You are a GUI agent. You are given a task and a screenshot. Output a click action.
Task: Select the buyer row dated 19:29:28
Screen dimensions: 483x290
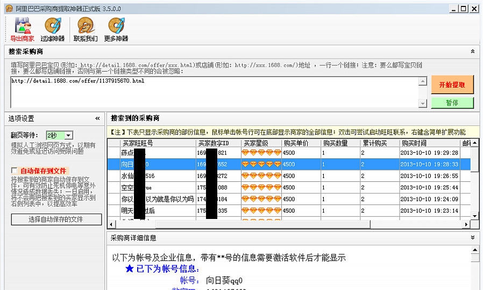[289, 153]
